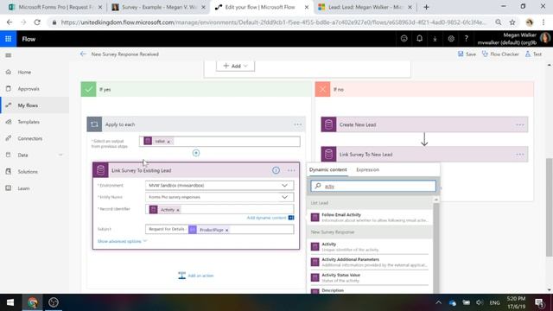Open My flows in the sidebar
Image resolution: width=553 pixels, height=311 pixels.
35,105
